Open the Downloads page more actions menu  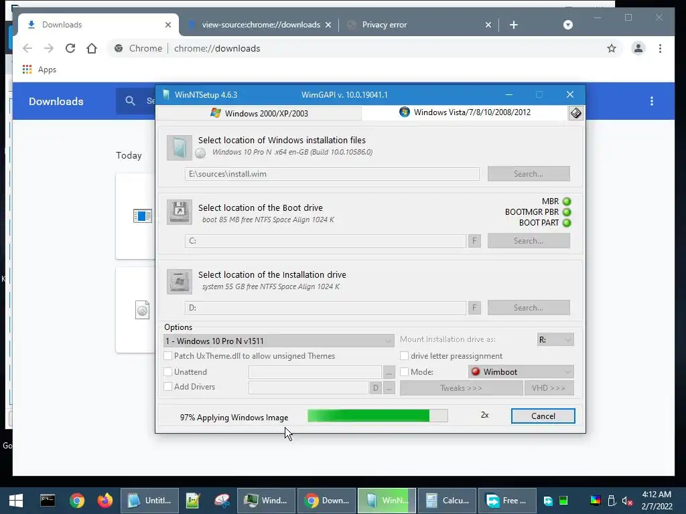coord(652,102)
